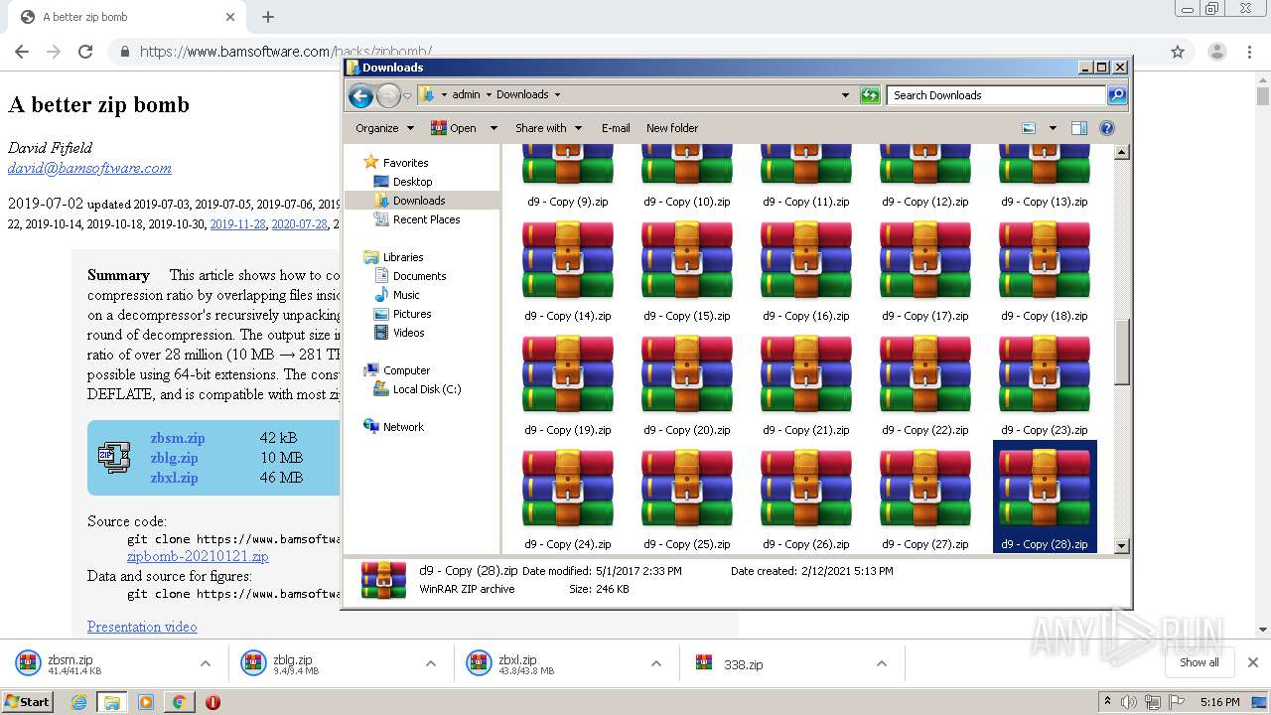The height and width of the screenshot is (715, 1271).
Task: Select d9 - Copy (19).zip archive icon
Action: [x=568, y=374]
